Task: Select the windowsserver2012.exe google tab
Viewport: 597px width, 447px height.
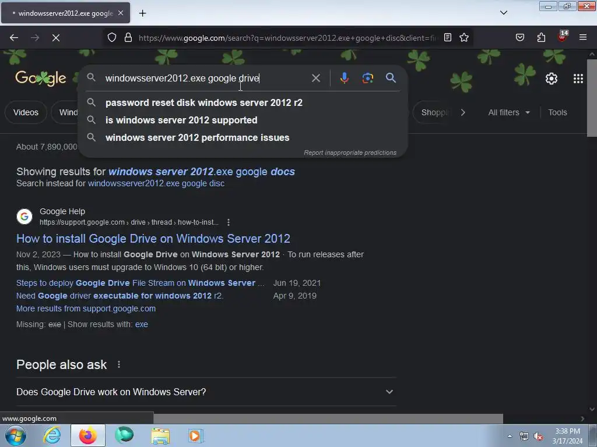Action: pyautogui.click(x=65, y=13)
